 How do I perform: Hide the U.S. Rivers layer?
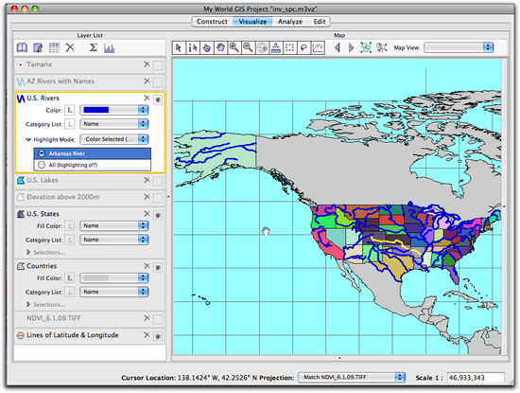pos(158,99)
